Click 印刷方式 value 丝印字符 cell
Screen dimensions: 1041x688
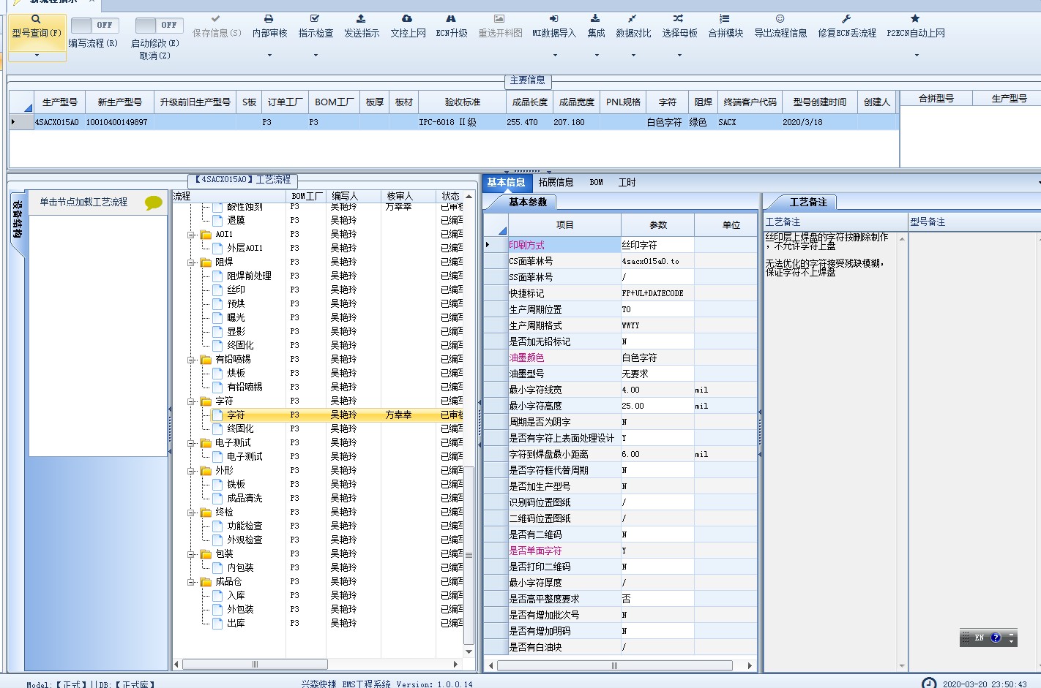click(657, 245)
